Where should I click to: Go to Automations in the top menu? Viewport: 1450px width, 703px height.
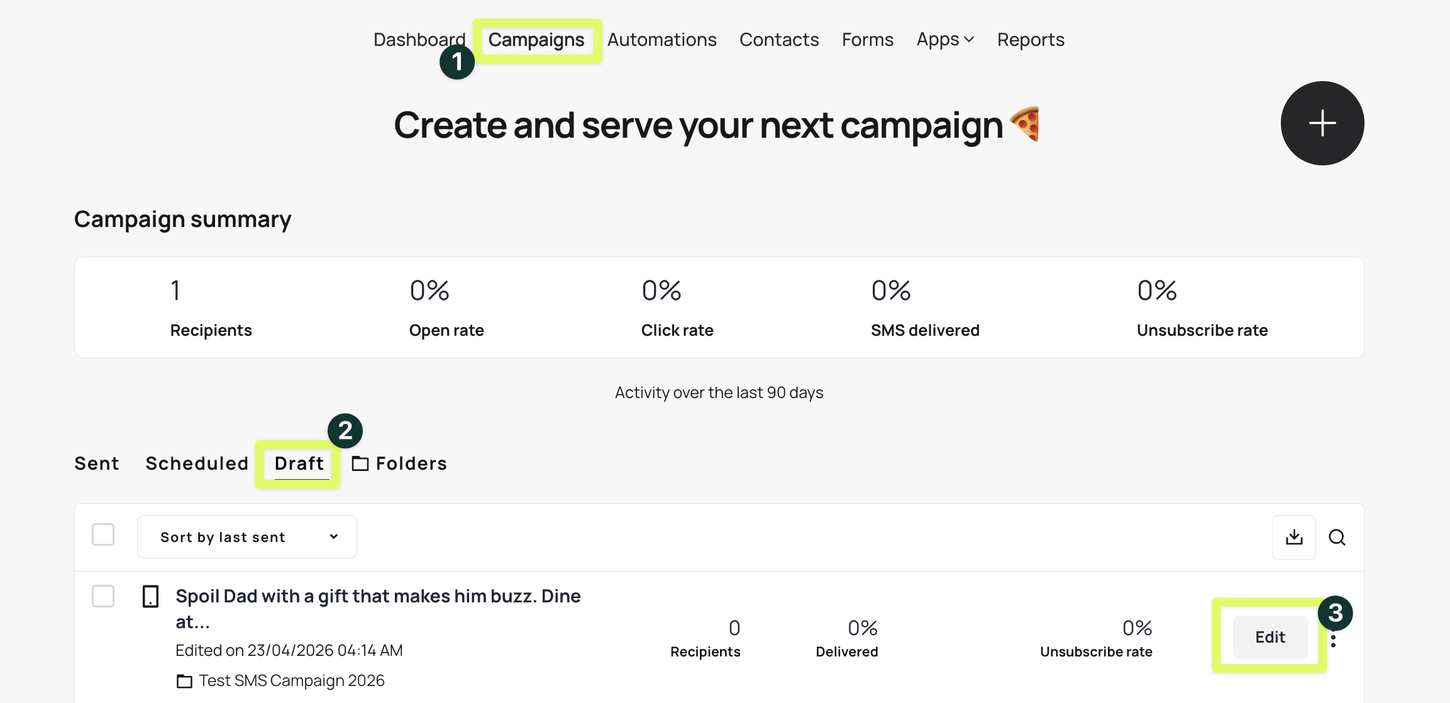(661, 40)
